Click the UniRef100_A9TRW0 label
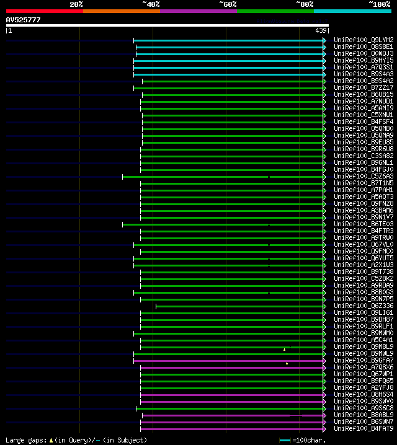This screenshot has width=397, height=445. [364, 237]
